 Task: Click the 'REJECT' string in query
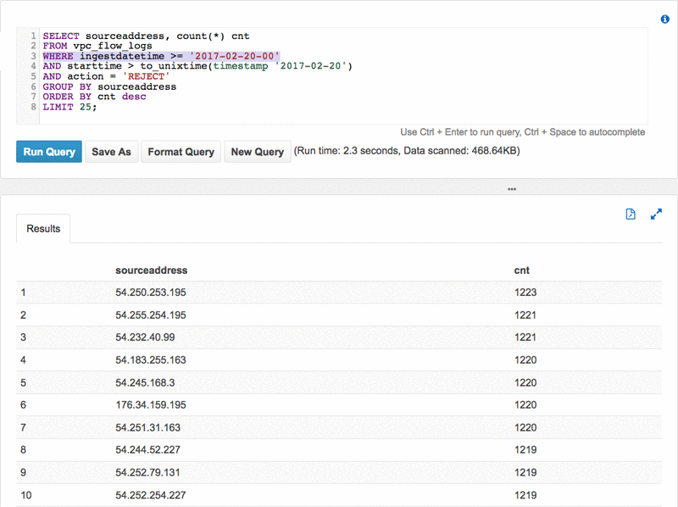(146, 76)
